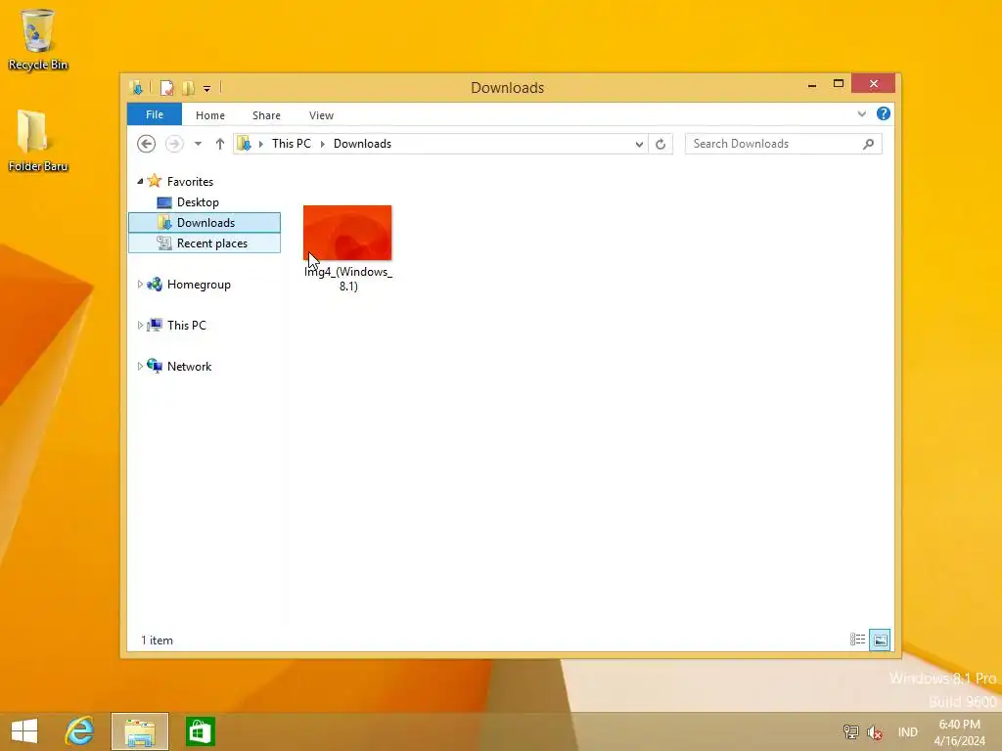Viewport: 1002px width, 751px height.
Task: Expand the Homegroup tree node
Action: 140,285
